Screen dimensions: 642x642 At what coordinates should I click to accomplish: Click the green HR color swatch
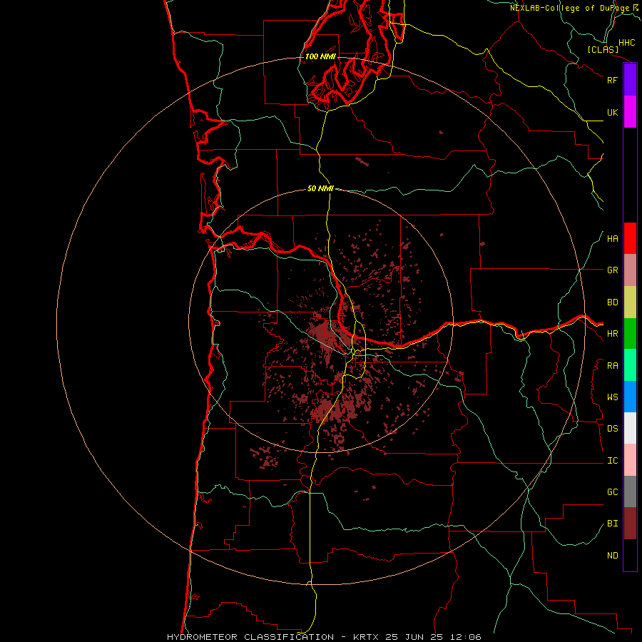coord(630,334)
